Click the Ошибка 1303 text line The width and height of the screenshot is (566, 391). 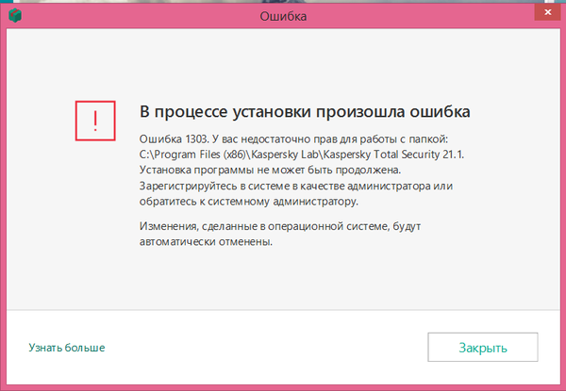pyautogui.click(x=293, y=139)
